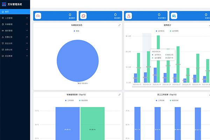Click the blue 81.93 % work efficiency bar
The image size is (210, 140).
click(68, 124)
